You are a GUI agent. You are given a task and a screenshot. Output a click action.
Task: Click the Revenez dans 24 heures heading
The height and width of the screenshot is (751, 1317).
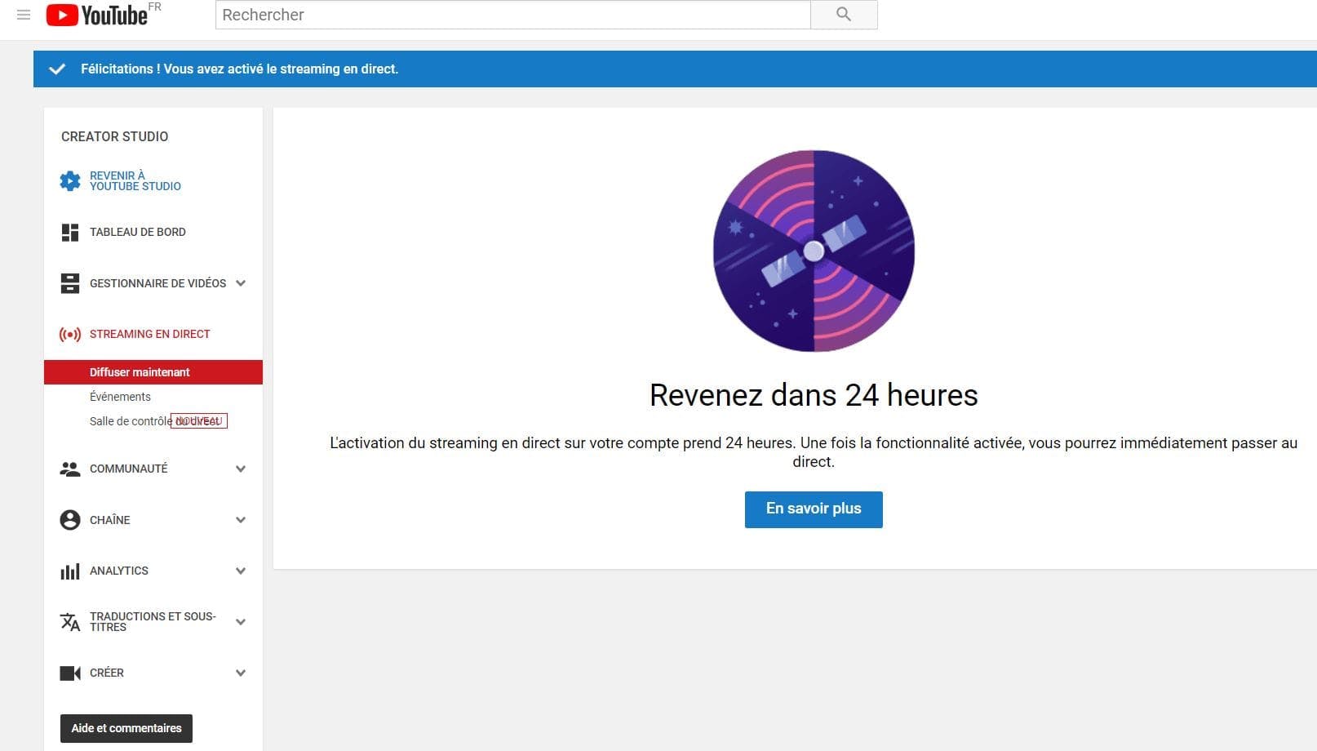814,395
